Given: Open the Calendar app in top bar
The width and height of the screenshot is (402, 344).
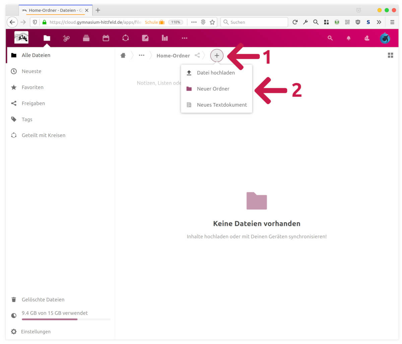Looking at the screenshot, I should point(106,38).
